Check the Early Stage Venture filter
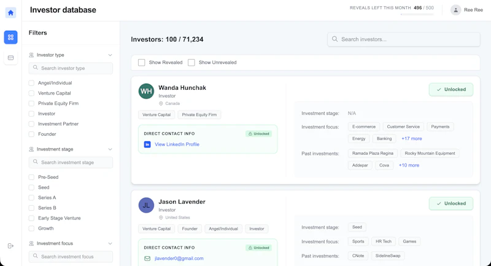This screenshot has width=491, height=266. 31,218
